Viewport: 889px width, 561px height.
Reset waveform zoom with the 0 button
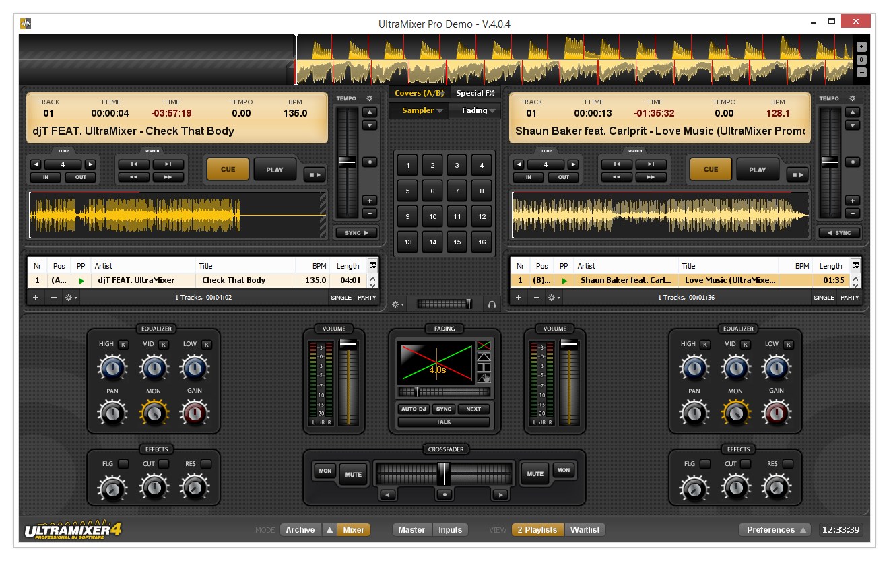coord(862,60)
